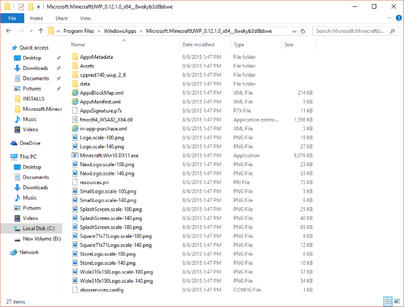404x307 pixels.
Task: Click Program Files in address breadcrumb
Action: tap(78, 31)
